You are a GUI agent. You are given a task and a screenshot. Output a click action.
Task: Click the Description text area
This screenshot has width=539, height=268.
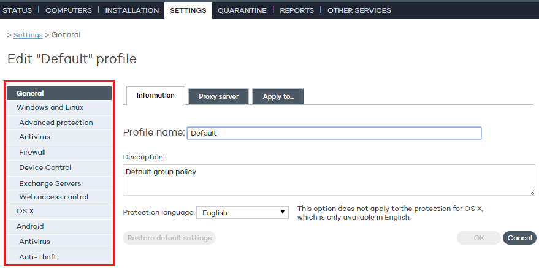tap(329, 180)
